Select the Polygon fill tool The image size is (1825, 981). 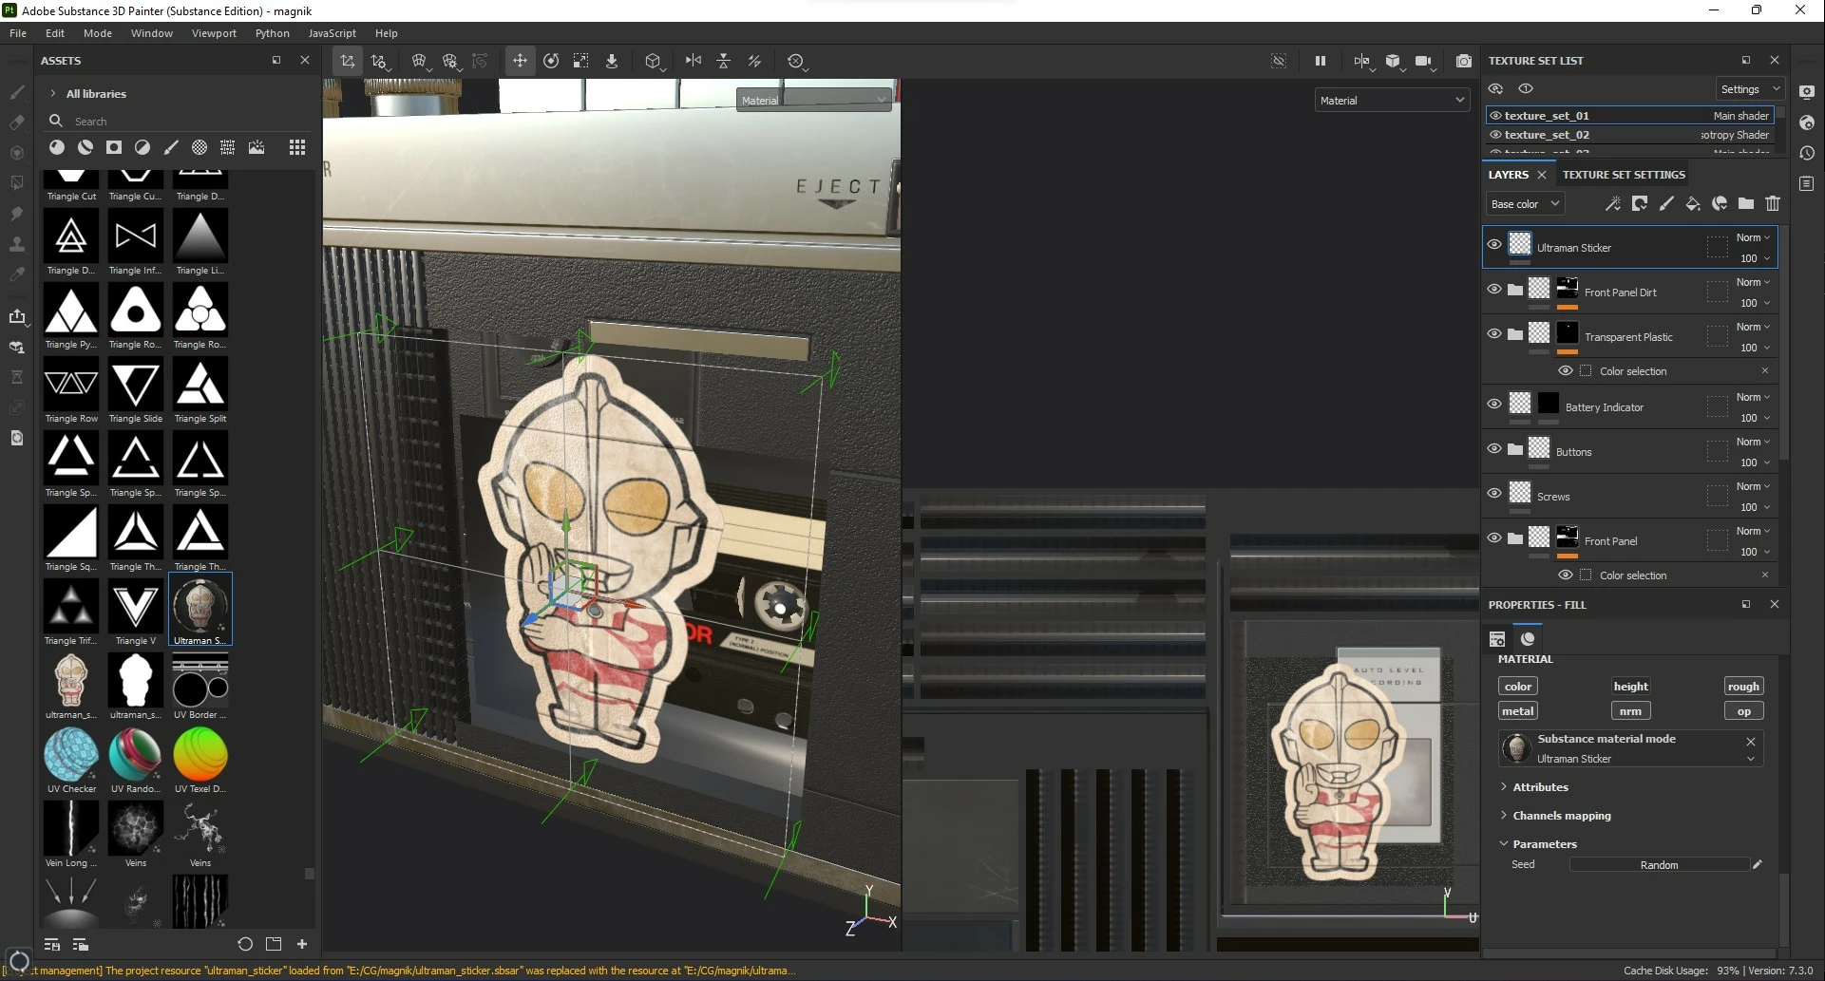click(17, 183)
